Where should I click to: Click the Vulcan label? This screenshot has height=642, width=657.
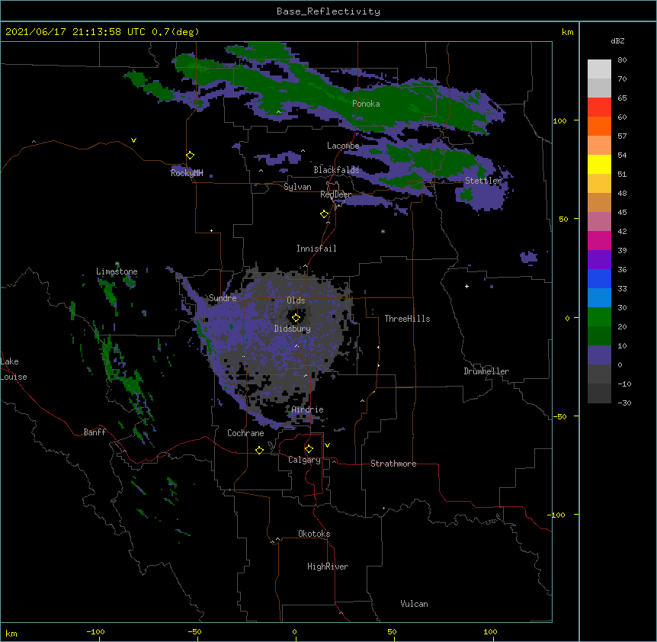pos(414,604)
